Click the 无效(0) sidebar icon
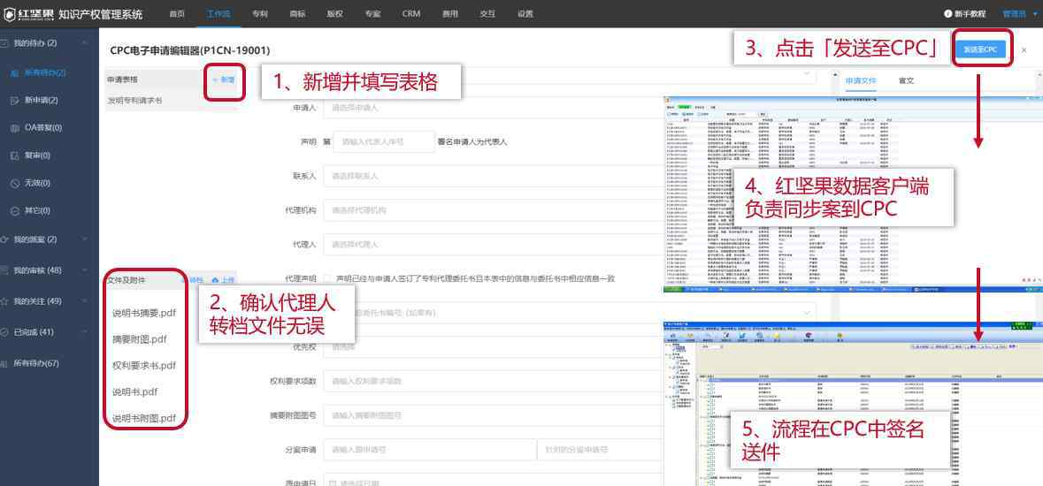 coord(15,183)
